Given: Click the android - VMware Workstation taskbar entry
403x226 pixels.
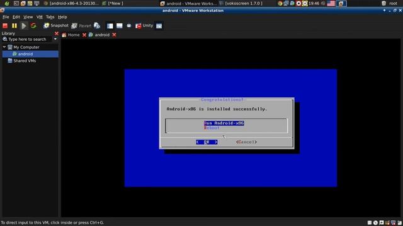Looking at the screenshot, I should click(x=188, y=3).
